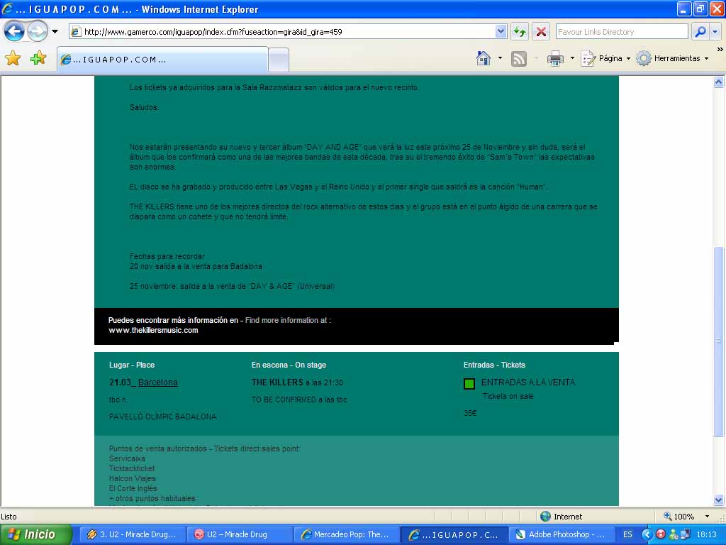Click the taskbar clock showing 18:13
The width and height of the screenshot is (726, 545).
(707, 534)
